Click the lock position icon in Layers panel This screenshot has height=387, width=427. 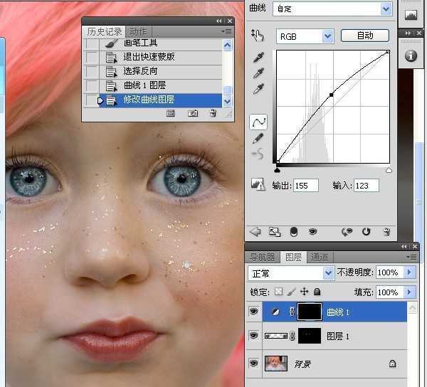coord(304,292)
